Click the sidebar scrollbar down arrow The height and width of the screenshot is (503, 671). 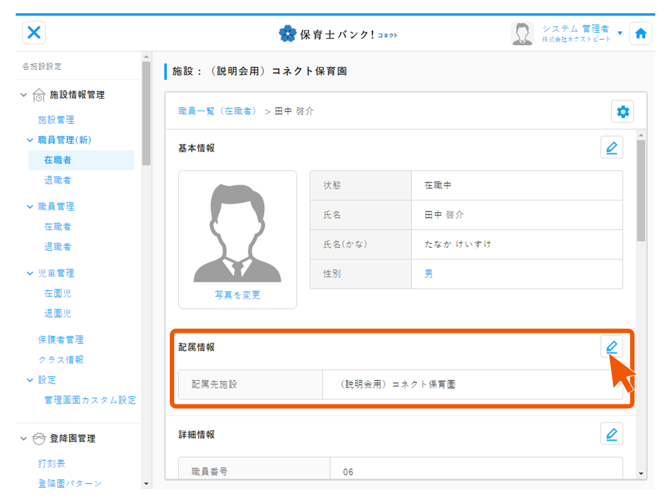(147, 484)
